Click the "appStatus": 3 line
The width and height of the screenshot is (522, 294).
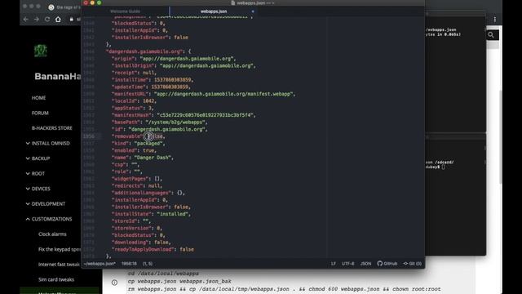tap(133, 108)
